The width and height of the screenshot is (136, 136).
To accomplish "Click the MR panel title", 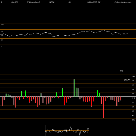I will tap(121, 71).
